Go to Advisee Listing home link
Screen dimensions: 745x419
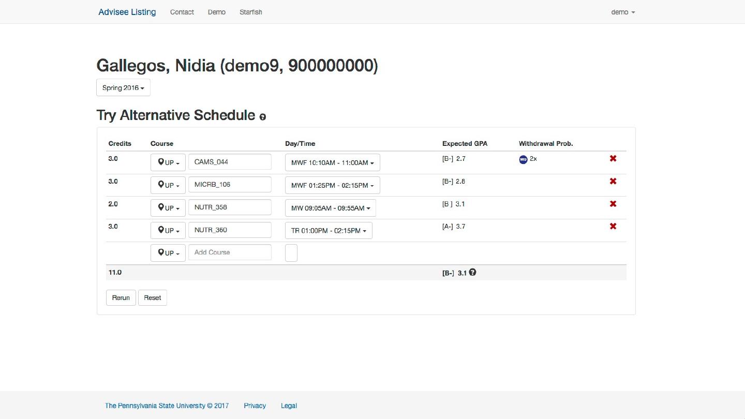point(127,12)
